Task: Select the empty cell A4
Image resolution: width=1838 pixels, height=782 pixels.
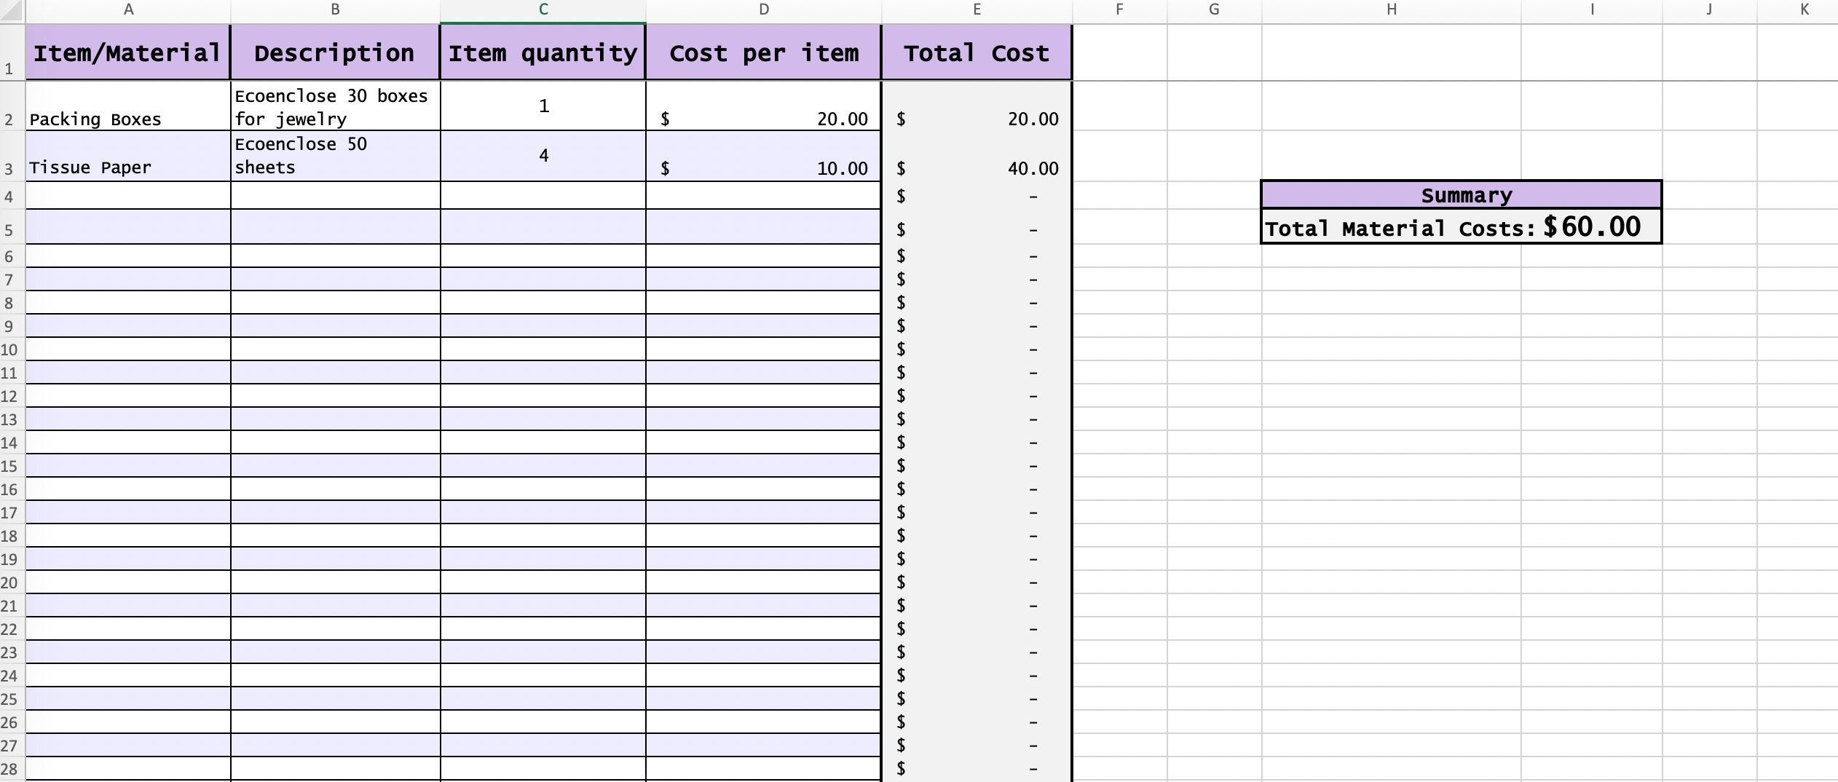Action: 127,194
